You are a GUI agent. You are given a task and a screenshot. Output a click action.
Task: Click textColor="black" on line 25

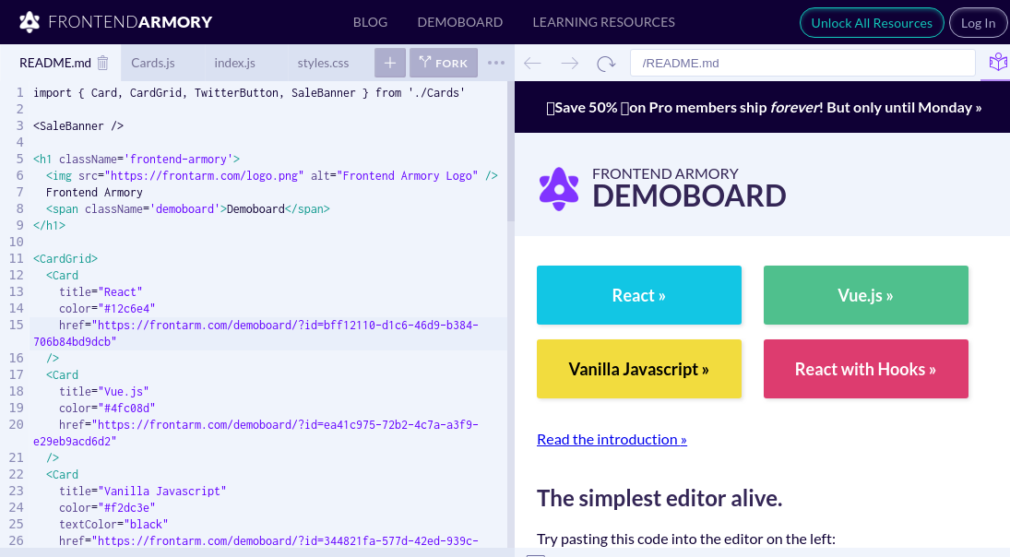pos(113,524)
